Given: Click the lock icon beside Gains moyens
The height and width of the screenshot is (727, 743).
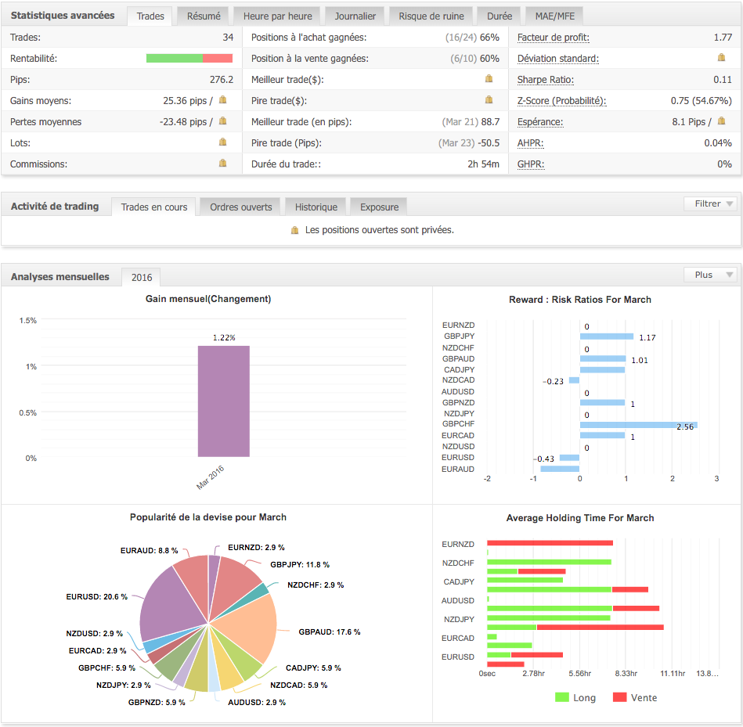Looking at the screenshot, I should point(222,100).
